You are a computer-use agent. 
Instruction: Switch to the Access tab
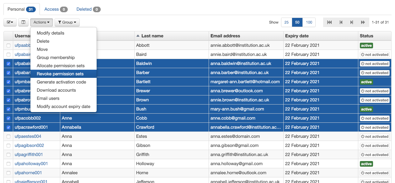click(x=52, y=9)
